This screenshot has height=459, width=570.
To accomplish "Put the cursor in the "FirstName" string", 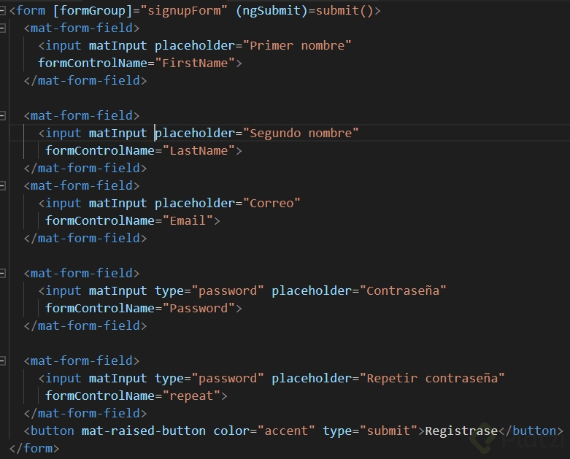I will (x=195, y=63).
